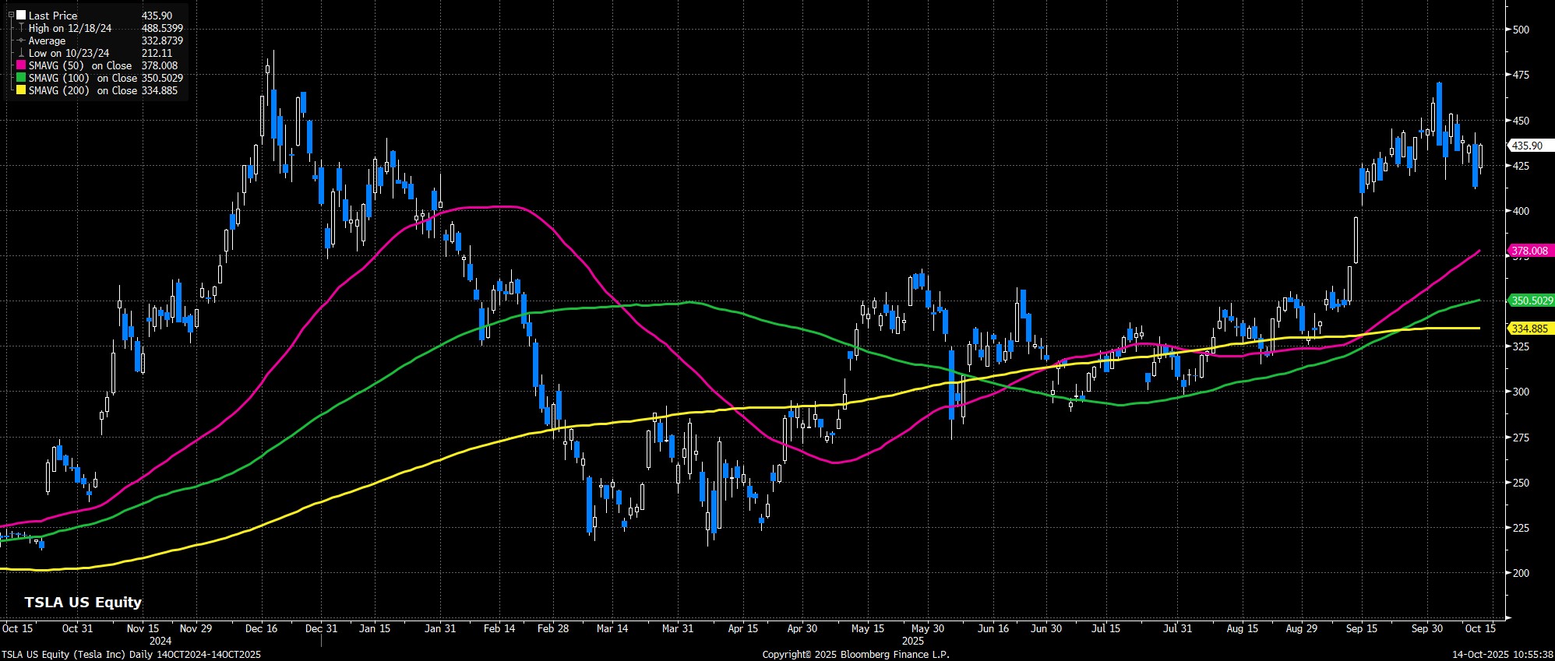Collapse the legend tree minus box
The height and width of the screenshot is (661, 1555).
click(11, 15)
